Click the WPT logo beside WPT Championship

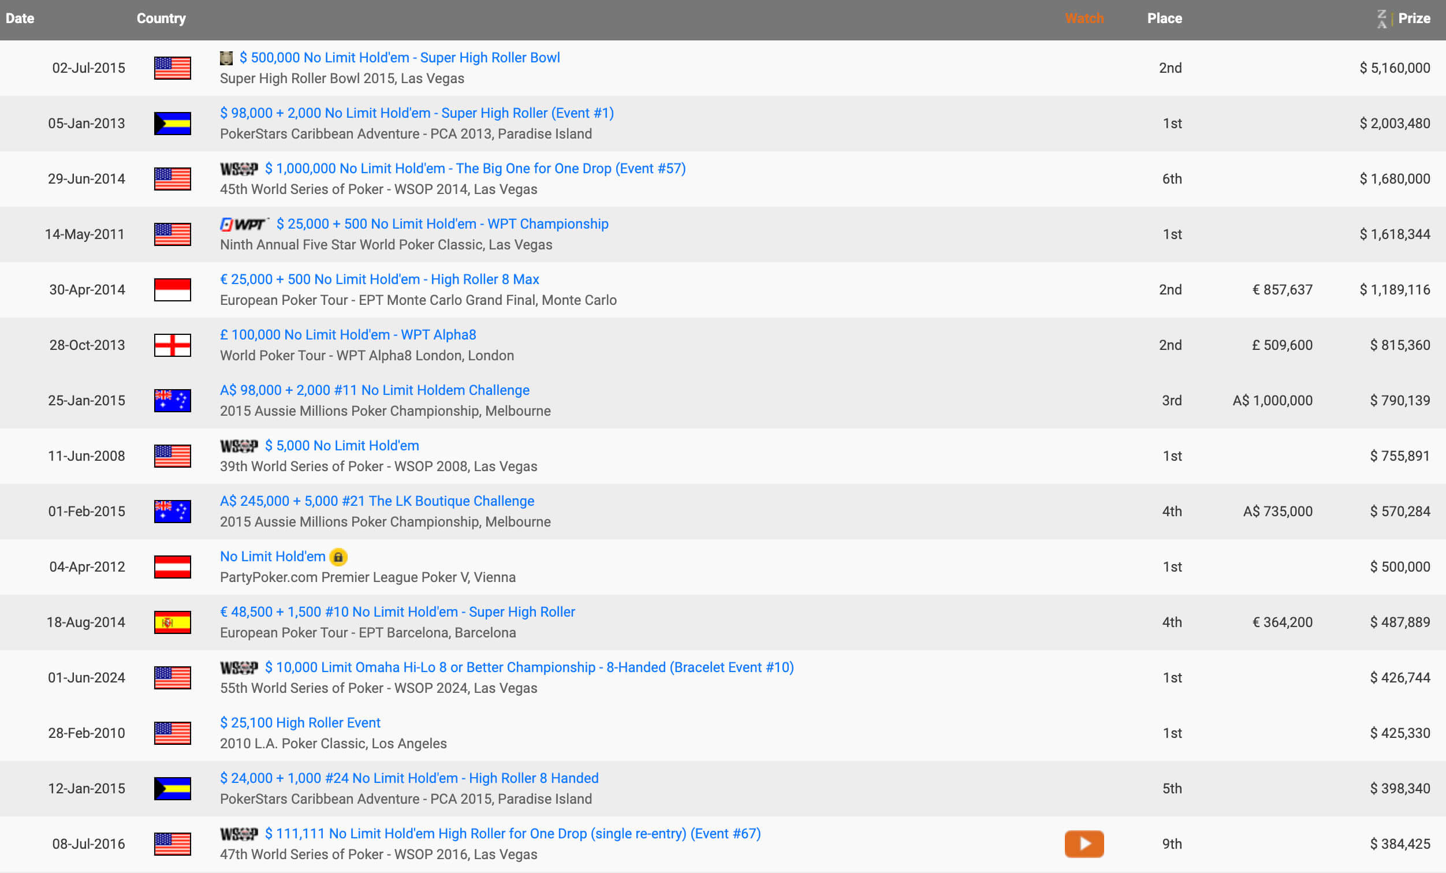click(x=244, y=224)
